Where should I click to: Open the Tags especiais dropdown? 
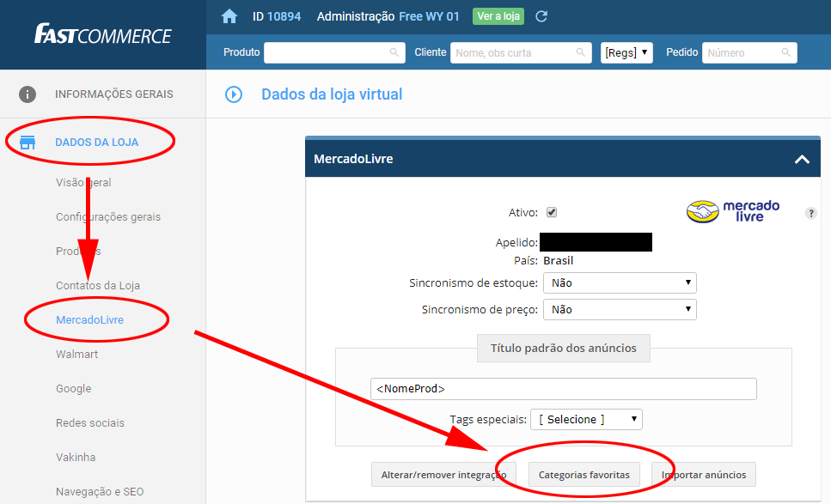click(x=586, y=419)
